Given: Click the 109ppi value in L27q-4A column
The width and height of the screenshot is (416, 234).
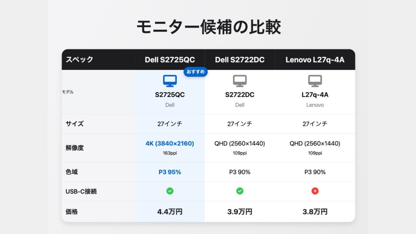Looking at the screenshot, I should click(315, 153).
